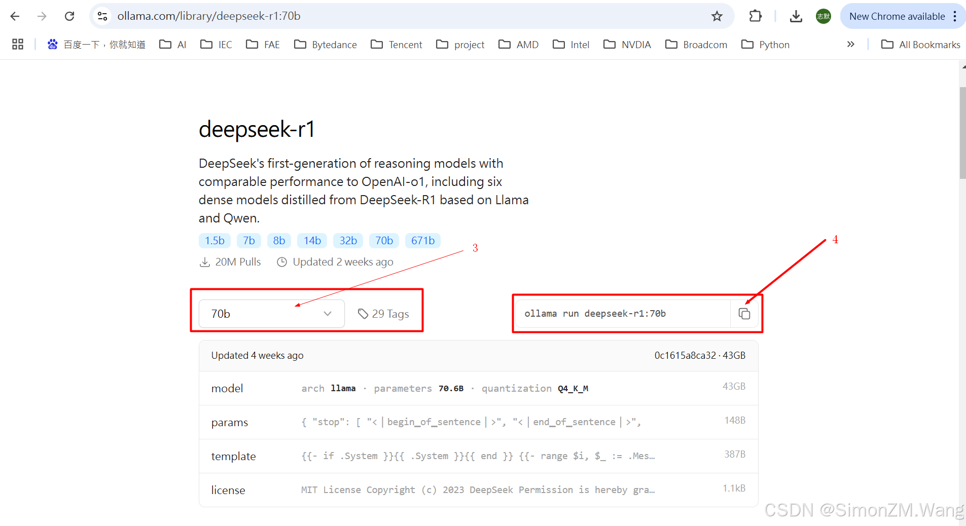Open the license row
Image resolution: width=966 pixels, height=526 pixels.
479,490
